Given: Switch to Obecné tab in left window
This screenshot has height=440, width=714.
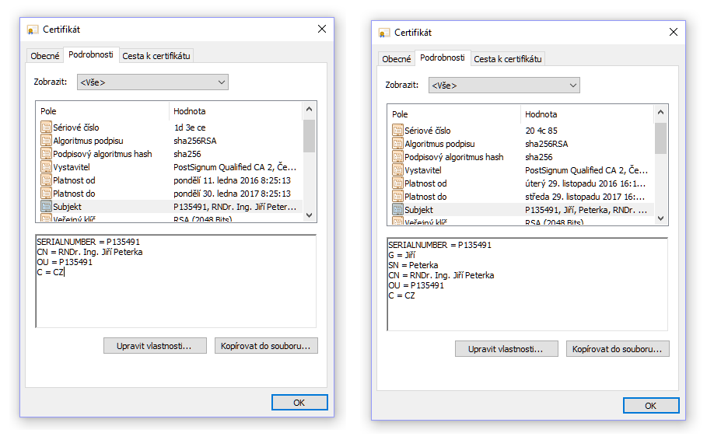Looking at the screenshot, I should coord(44,56).
